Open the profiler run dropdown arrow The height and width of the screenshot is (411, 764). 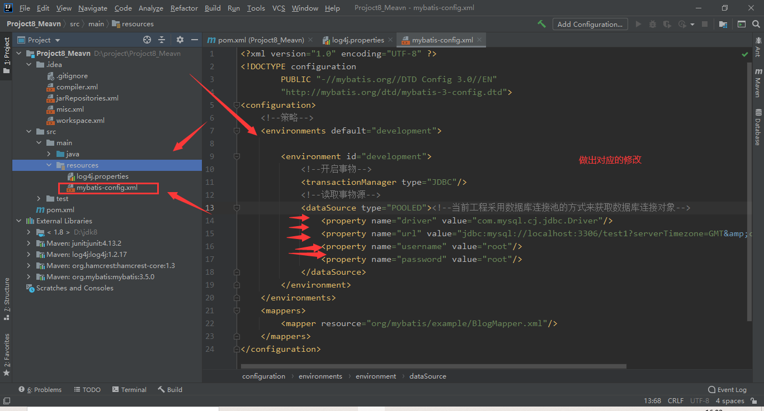coord(692,25)
